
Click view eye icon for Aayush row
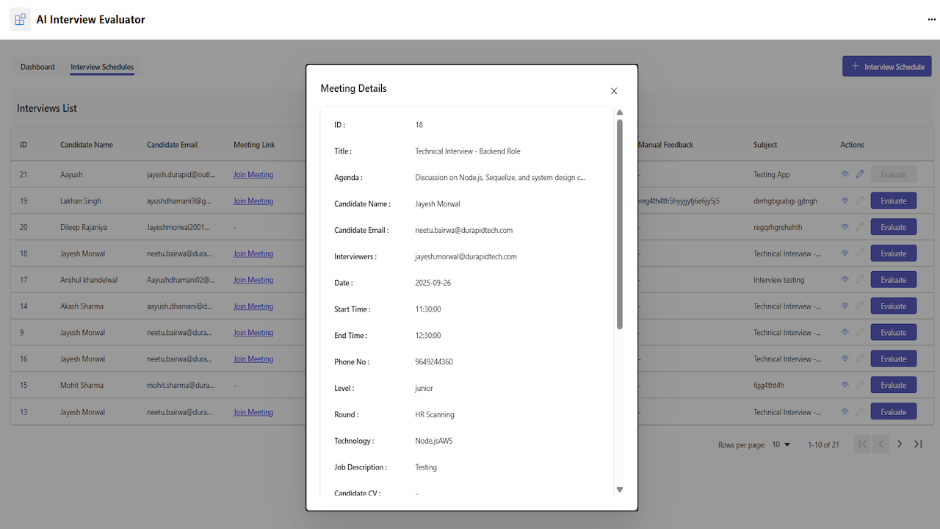click(845, 174)
